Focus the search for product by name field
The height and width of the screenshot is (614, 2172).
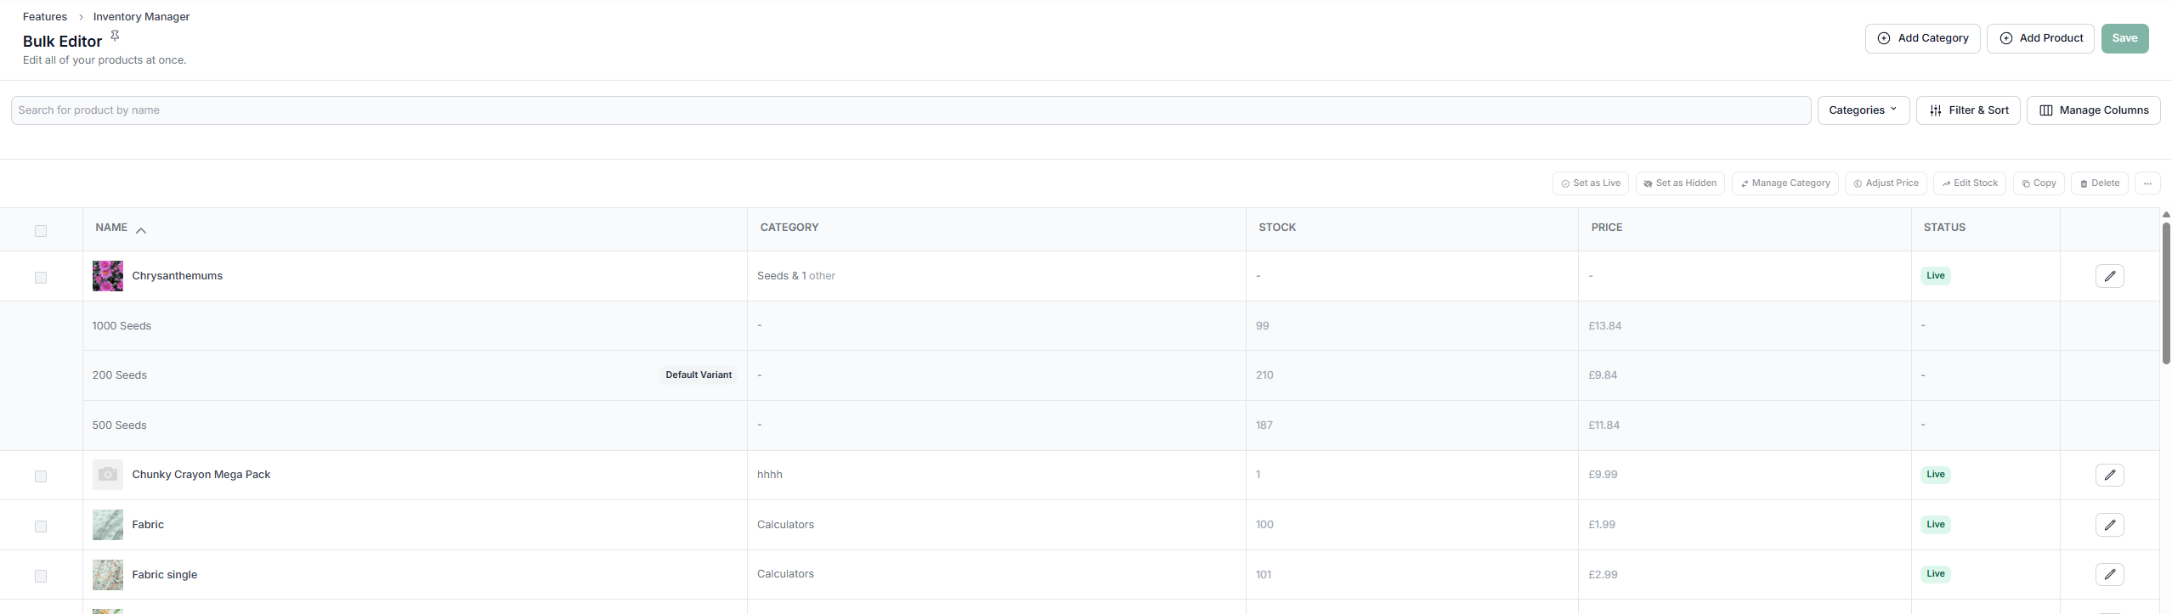click(x=911, y=110)
